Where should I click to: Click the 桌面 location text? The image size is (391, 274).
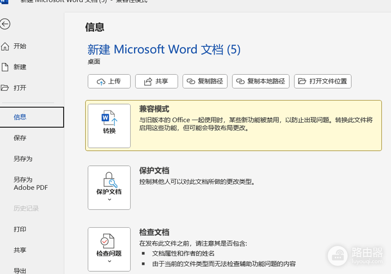[x=94, y=62]
